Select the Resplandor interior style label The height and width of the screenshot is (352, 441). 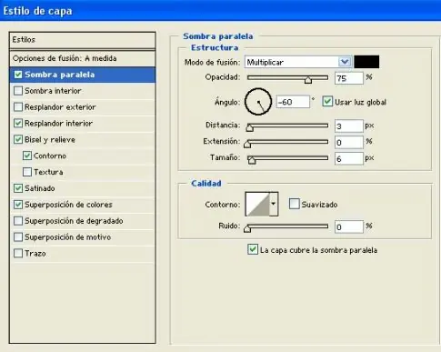58,124
